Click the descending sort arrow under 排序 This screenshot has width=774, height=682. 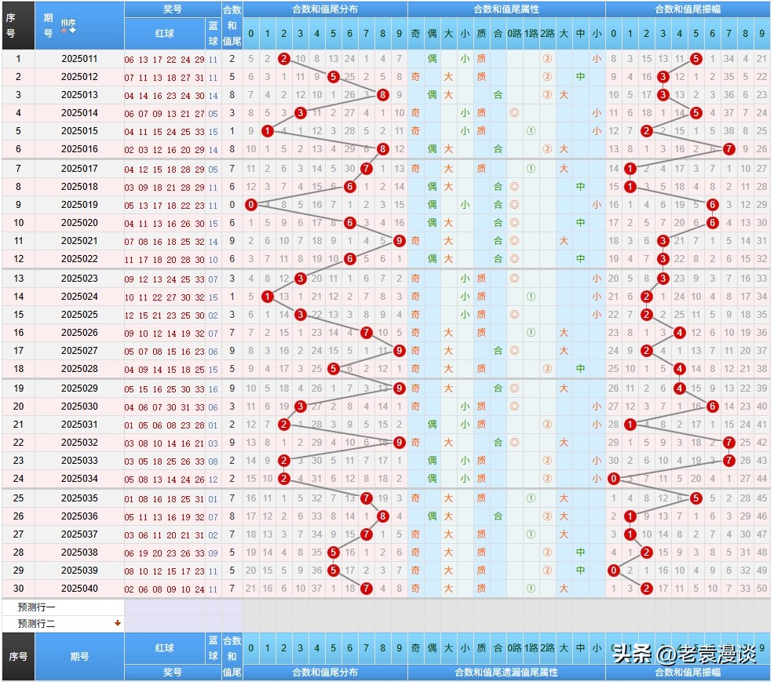coord(72,31)
